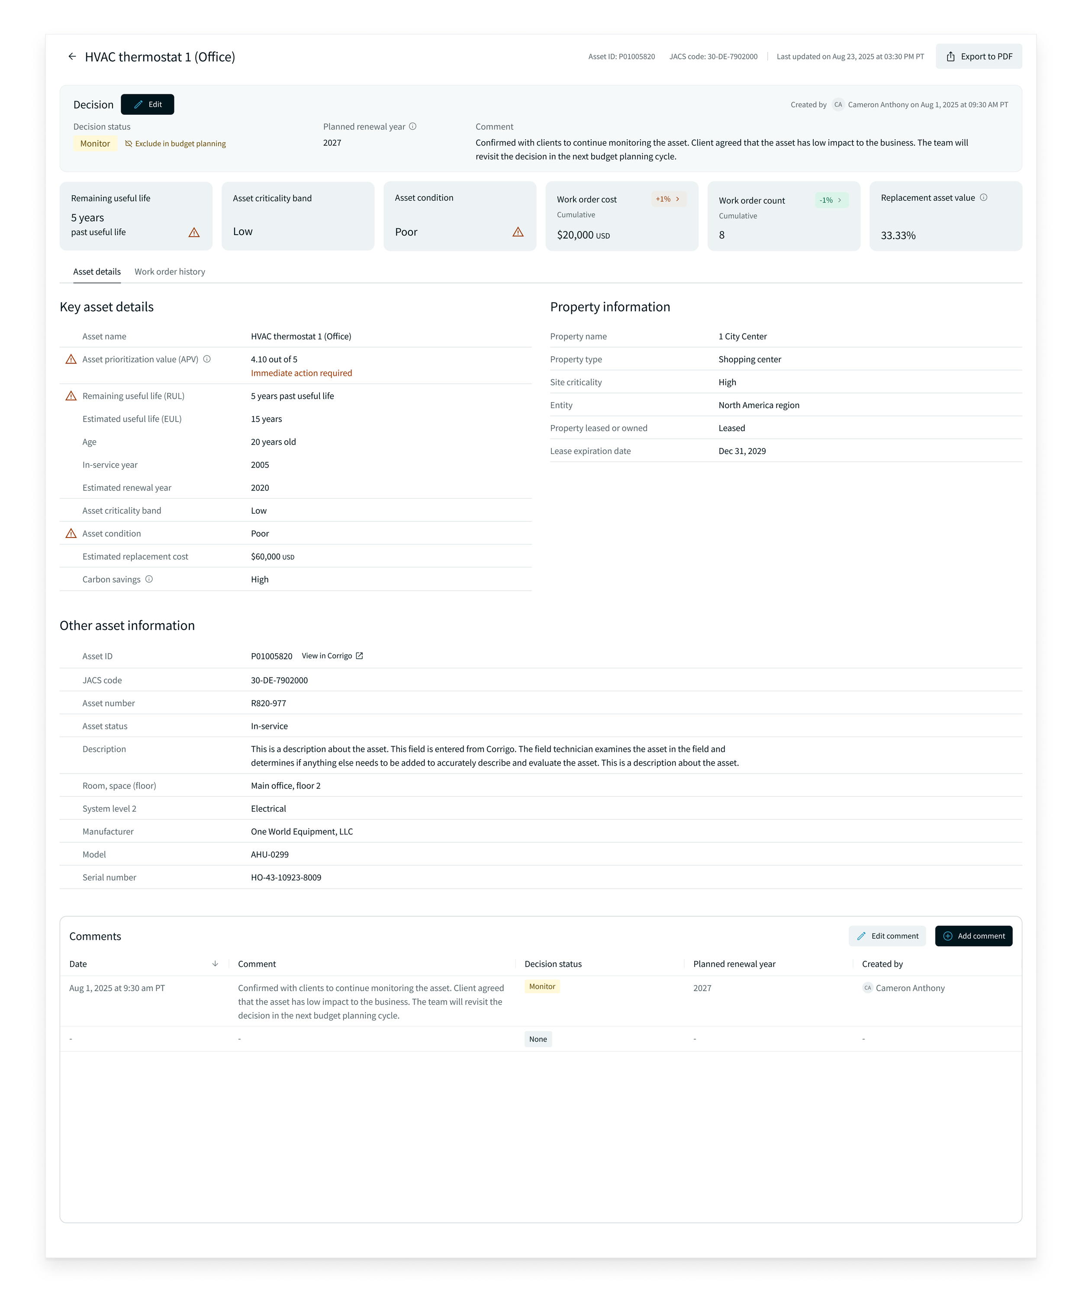Viewport: 1082px width, 1292px height.
Task: Expand Work order count -1% trend chevron
Action: [x=839, y=200]
